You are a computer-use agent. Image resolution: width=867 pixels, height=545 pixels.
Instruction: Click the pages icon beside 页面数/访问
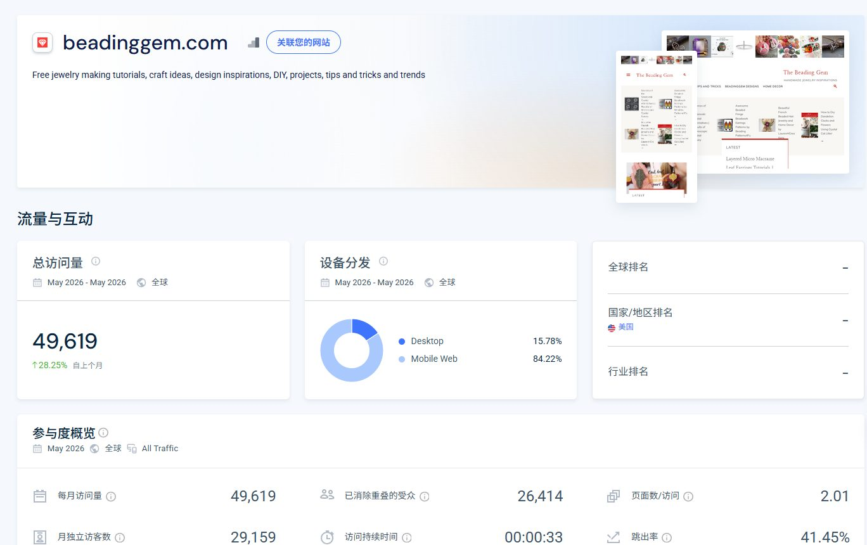point(613,496)
